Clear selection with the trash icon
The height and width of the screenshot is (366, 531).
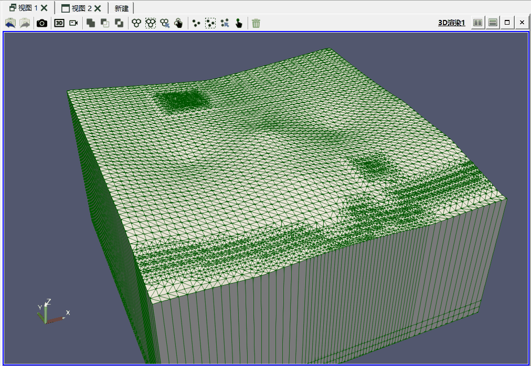256,23
